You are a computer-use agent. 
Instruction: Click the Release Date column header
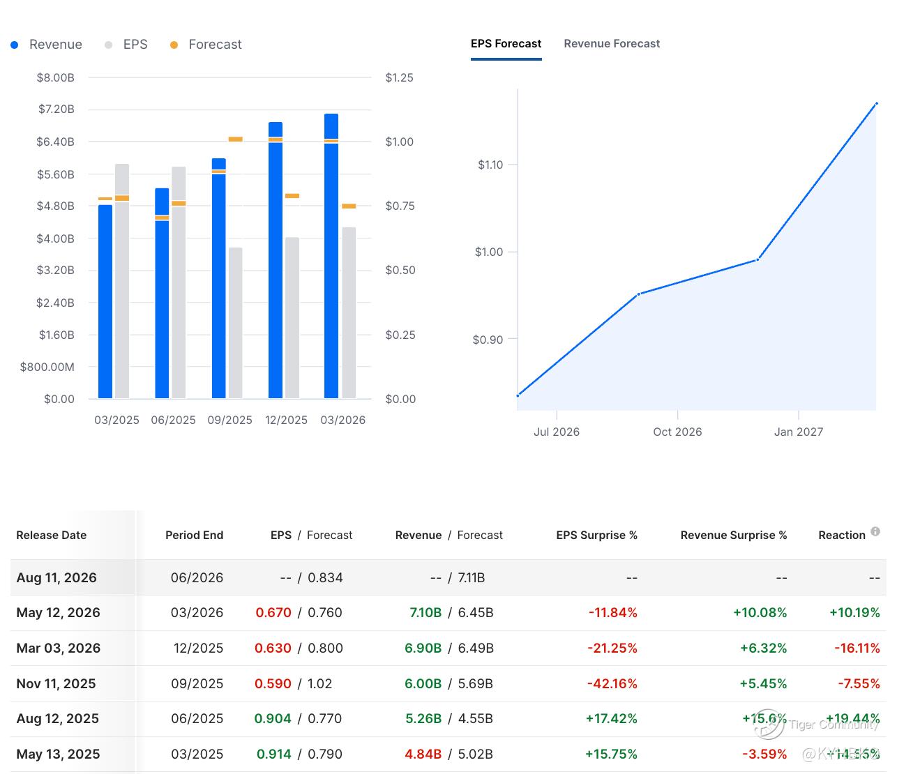click(52, 535)
